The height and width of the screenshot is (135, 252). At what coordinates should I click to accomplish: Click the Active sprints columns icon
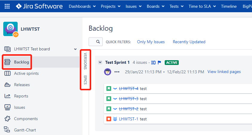(7, 73)
